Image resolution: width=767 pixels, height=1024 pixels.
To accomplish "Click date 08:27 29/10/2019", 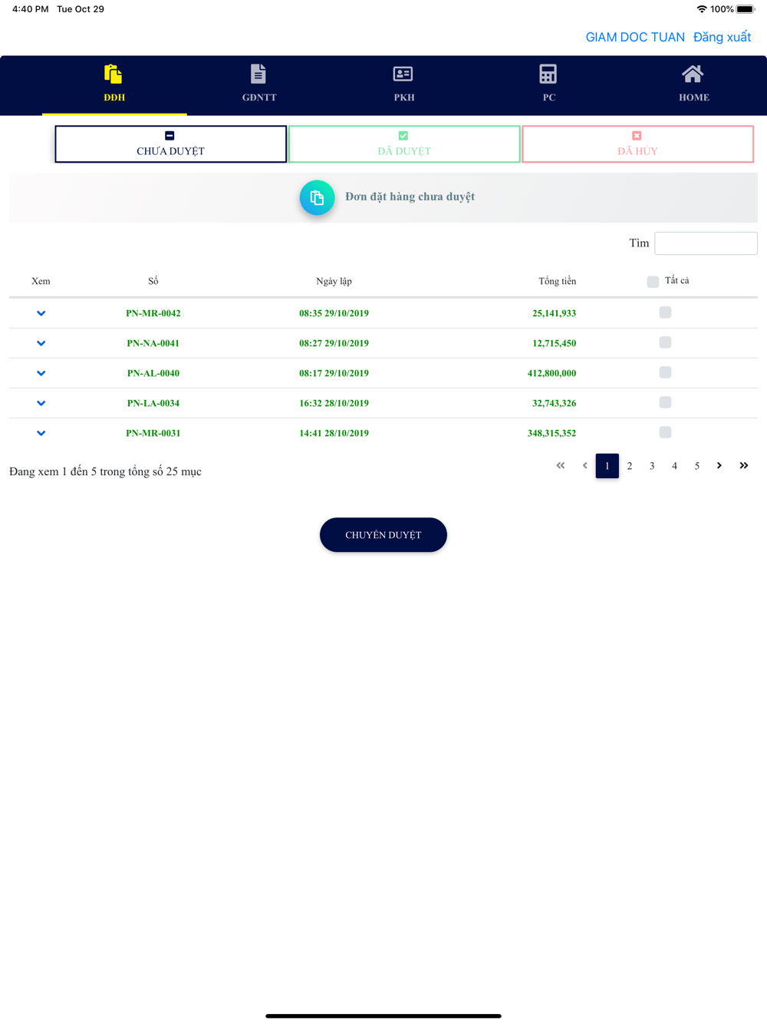I will click(334, 343).
